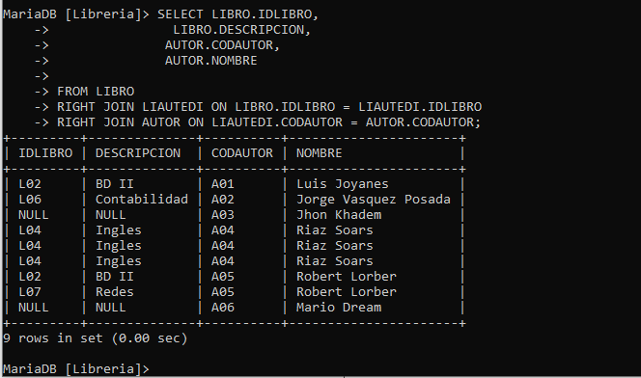Click the FROM LIBRO query line

(x=96, y=92)
